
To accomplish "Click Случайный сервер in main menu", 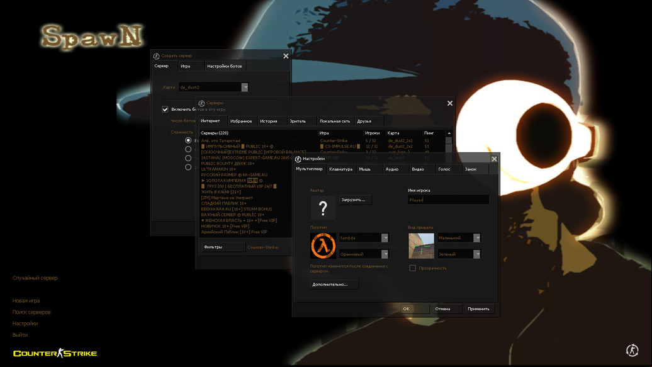I will pos(35,278).
